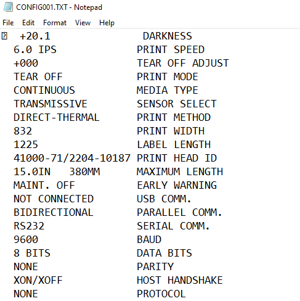Click the PARITY label
This screenshot has height=301, width=300.
(155, 267)
